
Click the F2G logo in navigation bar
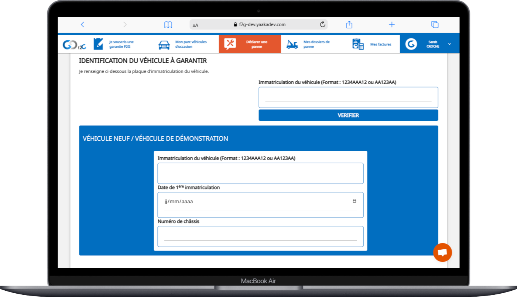(74, 44)
